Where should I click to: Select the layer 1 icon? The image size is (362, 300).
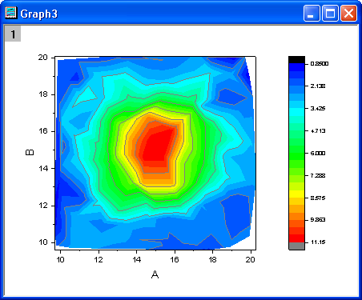[13, 34]
